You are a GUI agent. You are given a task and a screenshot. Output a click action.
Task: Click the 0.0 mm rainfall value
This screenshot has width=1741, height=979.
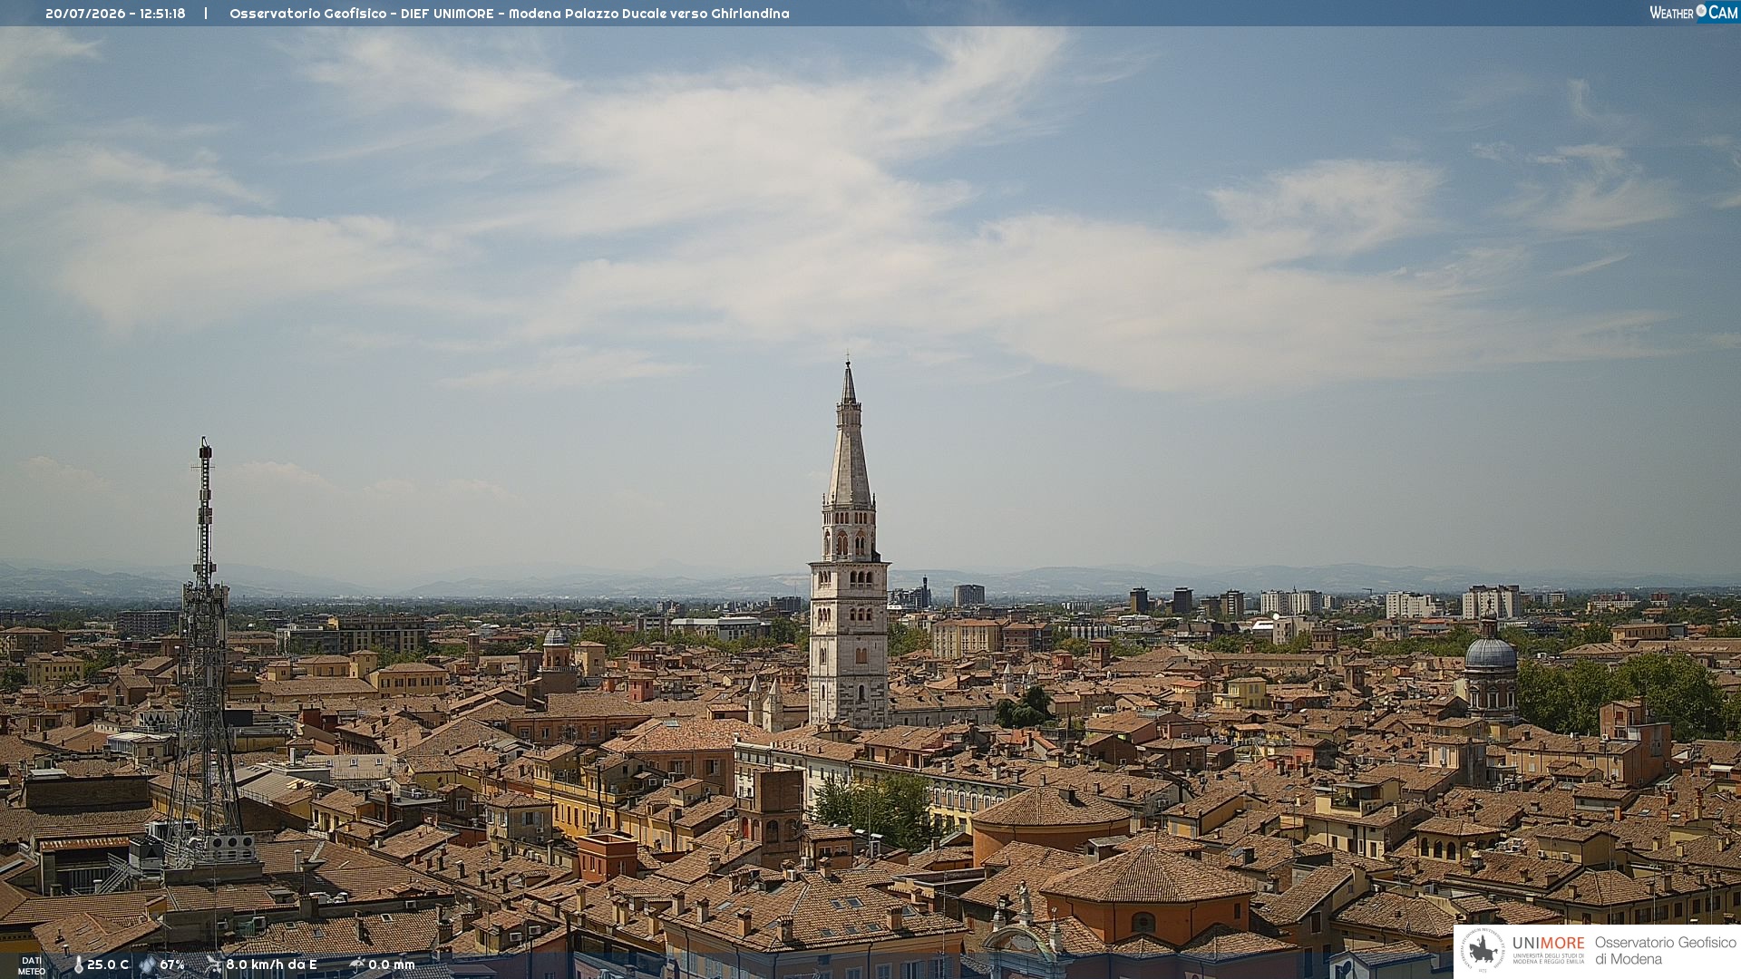point(392,965)
